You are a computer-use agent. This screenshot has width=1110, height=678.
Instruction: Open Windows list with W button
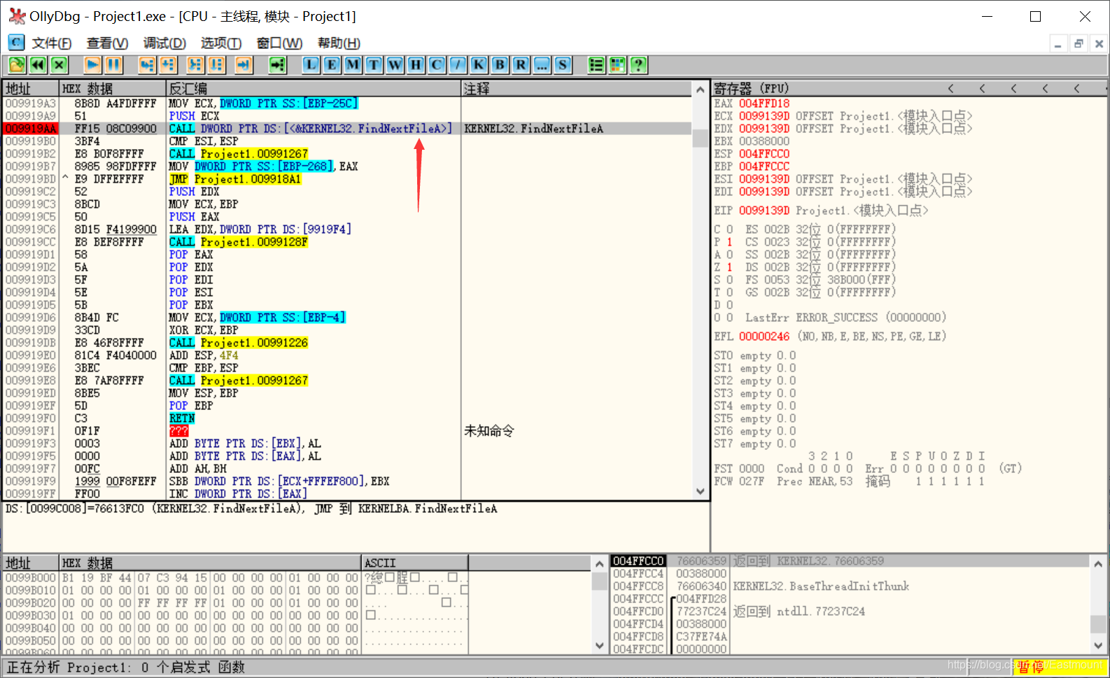tap(395, 65)
